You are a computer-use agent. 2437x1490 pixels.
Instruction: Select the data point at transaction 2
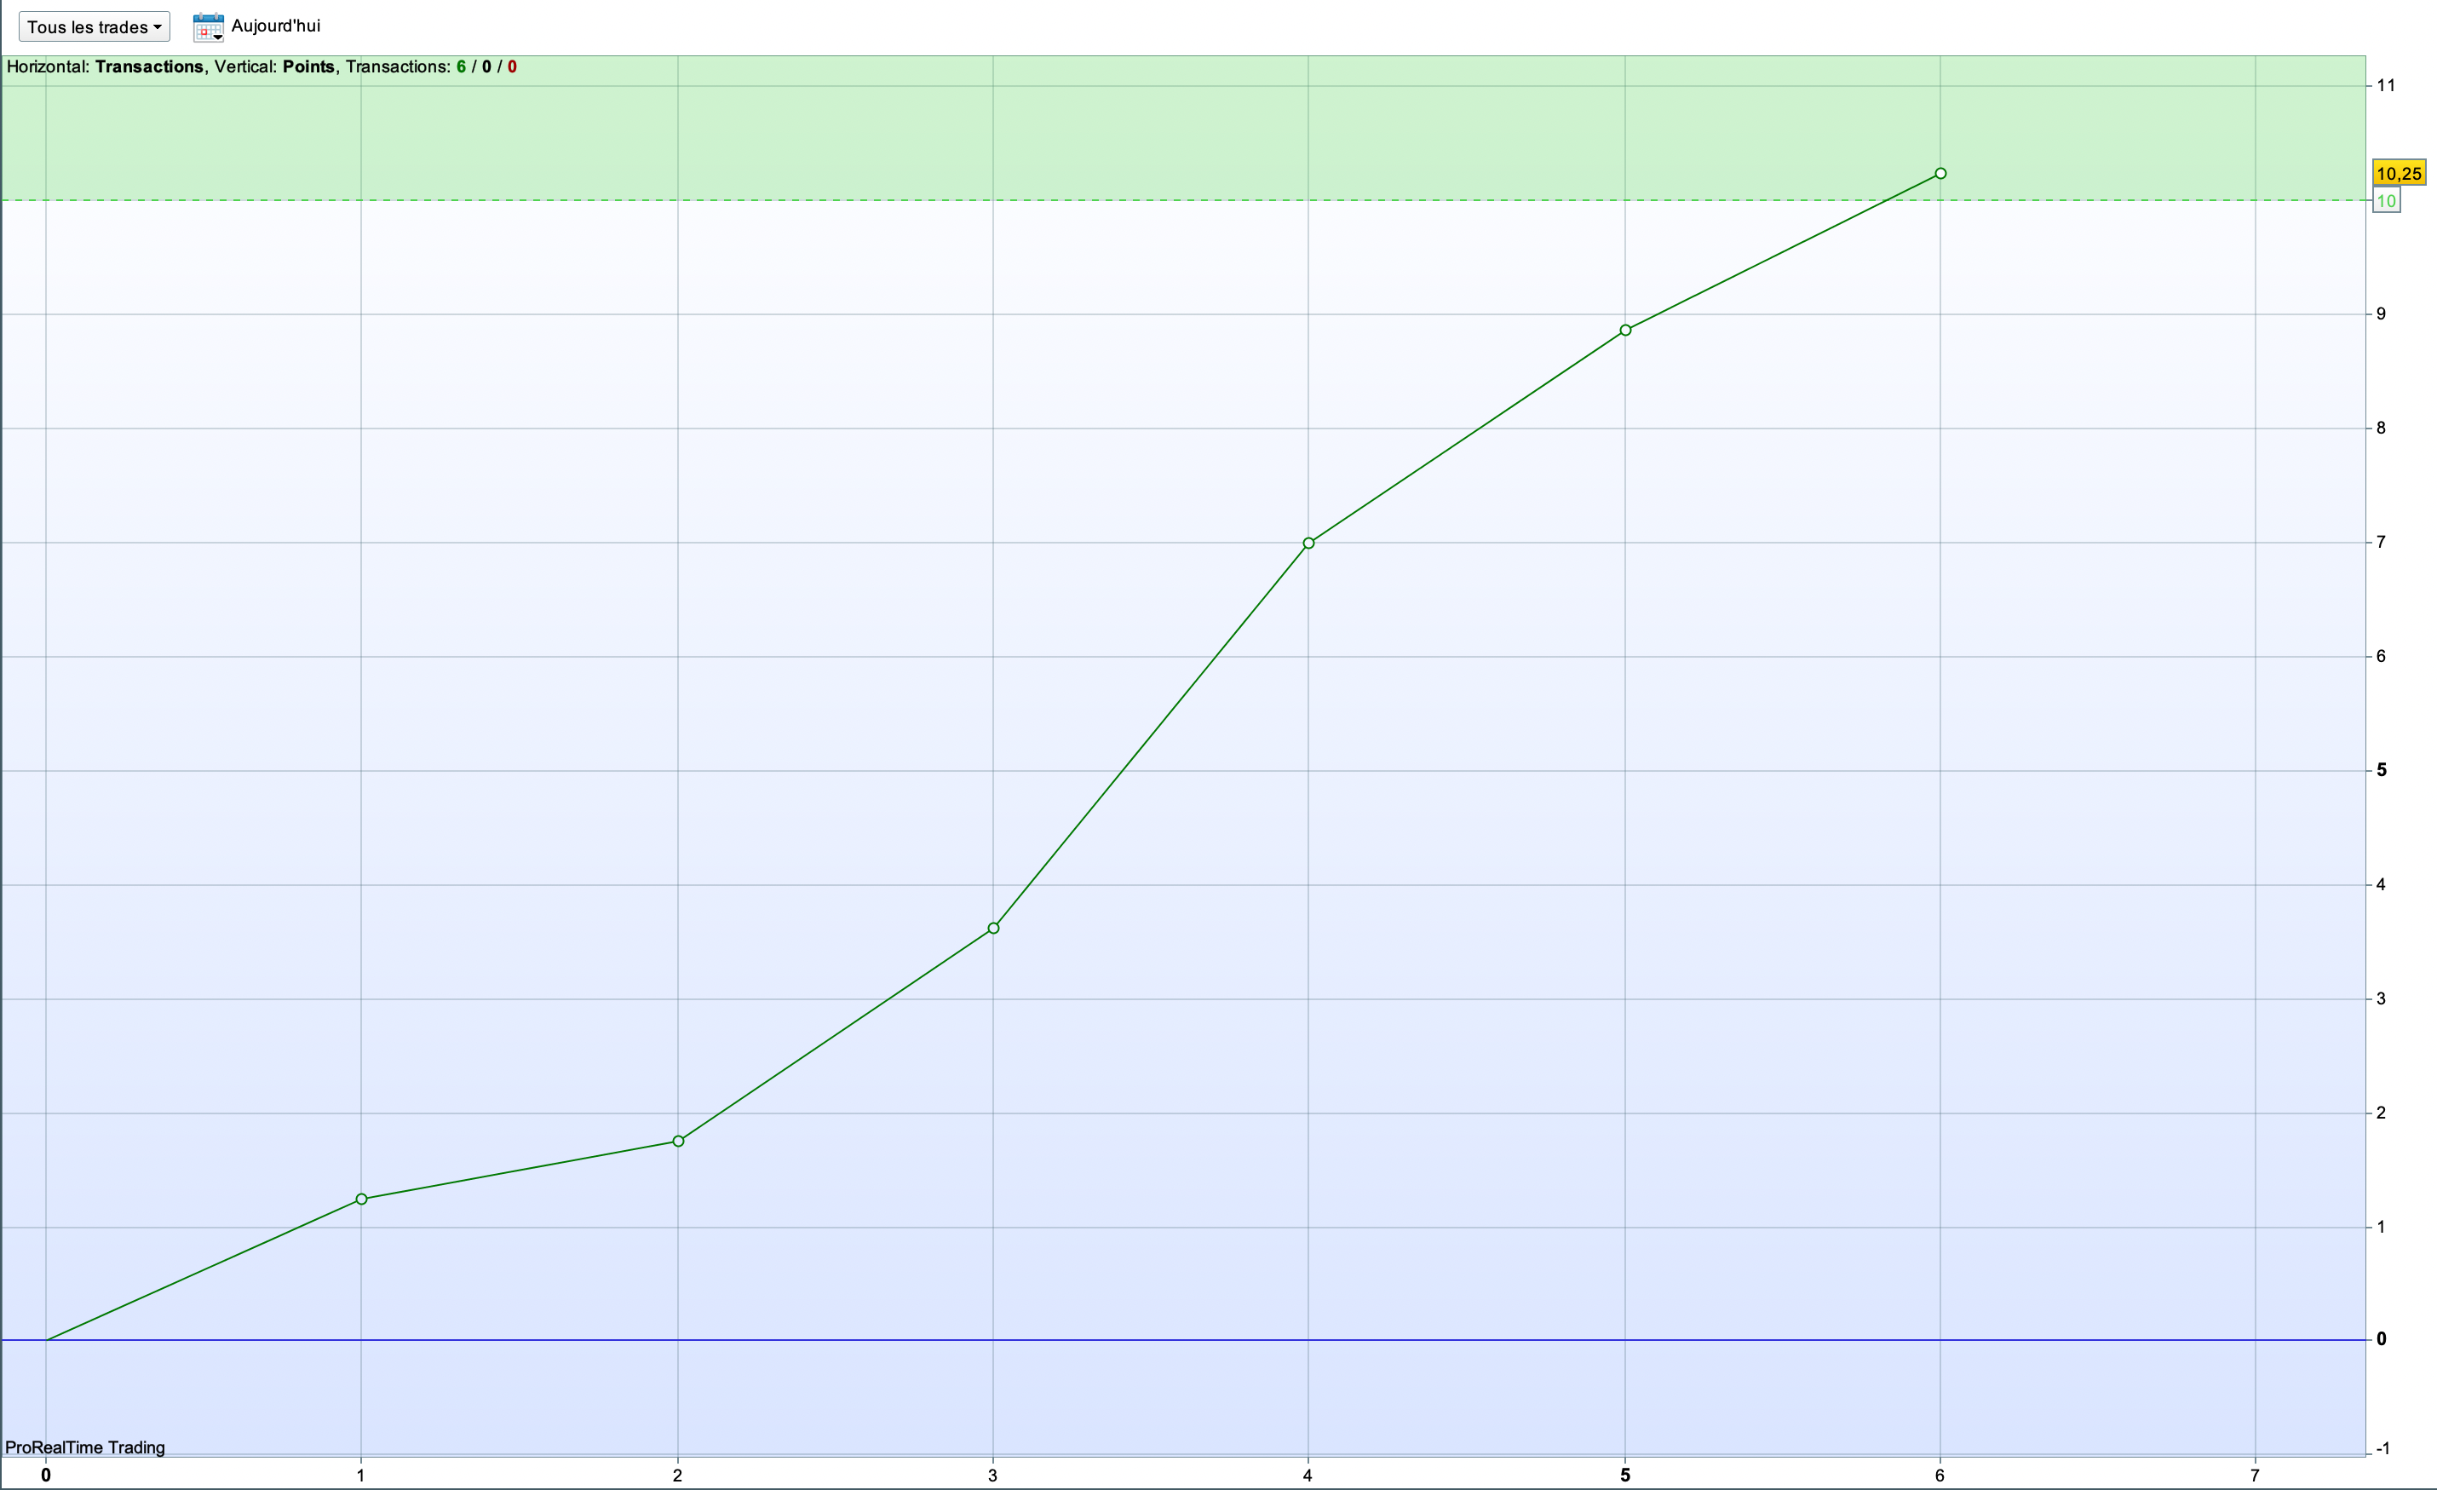(679, 1141)
